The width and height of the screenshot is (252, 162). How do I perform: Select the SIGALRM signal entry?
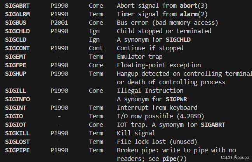[17, 14]
